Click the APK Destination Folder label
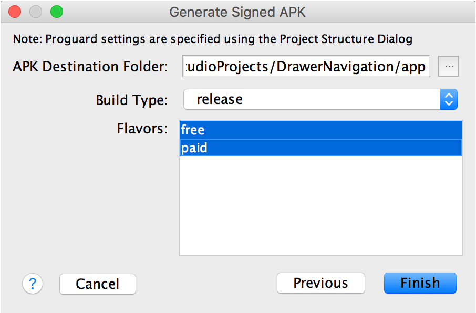The width and height of the screenshot is (476, 313). click(x=90, y=67)
